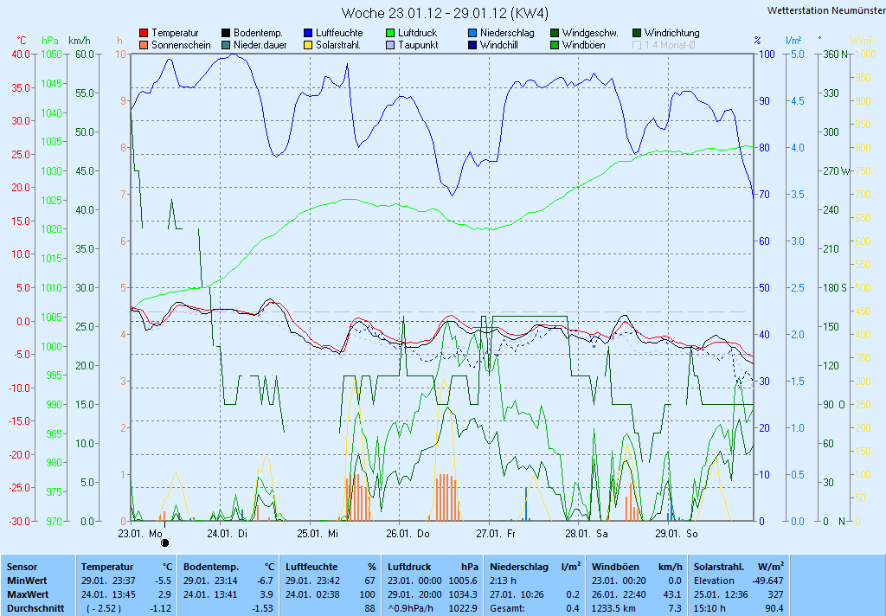The height and width of the screenshot is (616, 886).
Task: Click the Sensor header in the table
Action: (22, 567)
